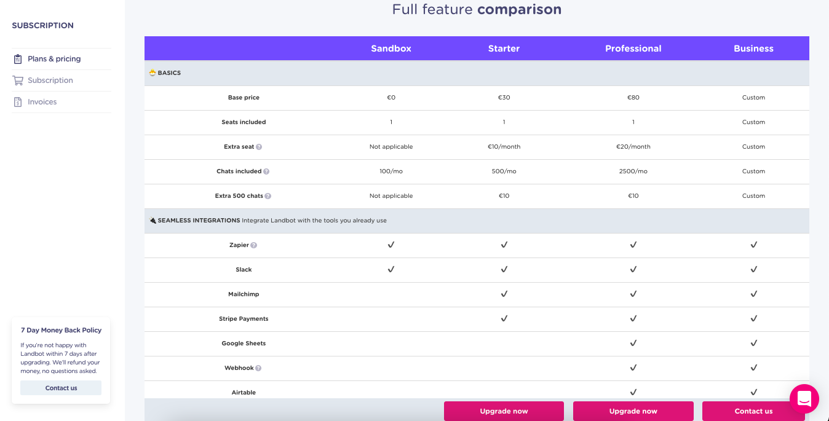Click the Stripe Payments checkmark under Professional

click(633, 318)
